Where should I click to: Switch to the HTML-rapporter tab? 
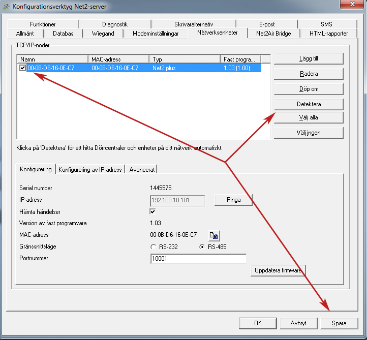[x=328, y=34]
